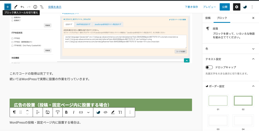This screenshot has width=259, height=131.
Task: Grab the block drag handle
Action: pos(21,112)
